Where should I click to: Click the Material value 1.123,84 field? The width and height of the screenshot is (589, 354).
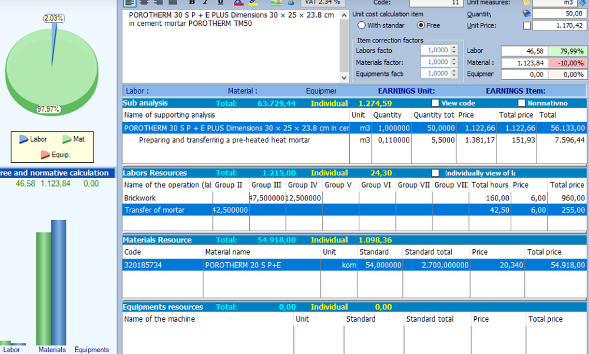coord(524,63)
